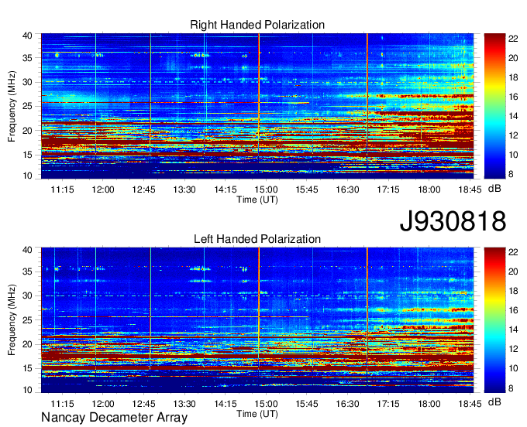Click 15 MHz frequency tick of Left Handed plot
The width and height of the screenshot is (527, 427).
coord(28,369)
